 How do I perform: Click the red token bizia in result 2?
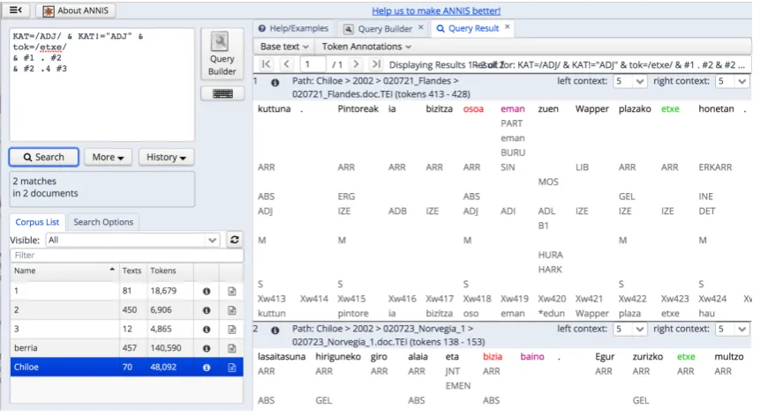[492, 356]
